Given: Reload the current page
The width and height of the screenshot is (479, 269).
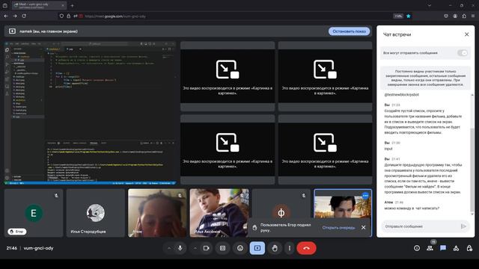Looking at the screenshot, I should (x=24, y=16).
